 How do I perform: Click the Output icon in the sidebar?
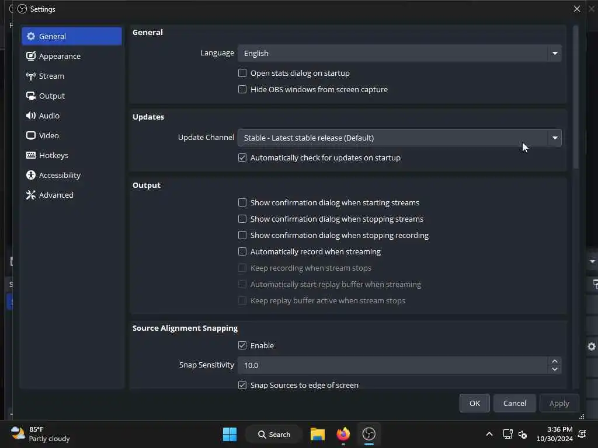point(31,96)
